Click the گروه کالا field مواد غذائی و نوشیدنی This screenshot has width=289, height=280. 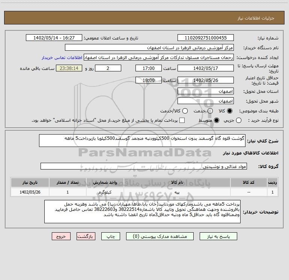pyautogui.click(x=144, y=166)
